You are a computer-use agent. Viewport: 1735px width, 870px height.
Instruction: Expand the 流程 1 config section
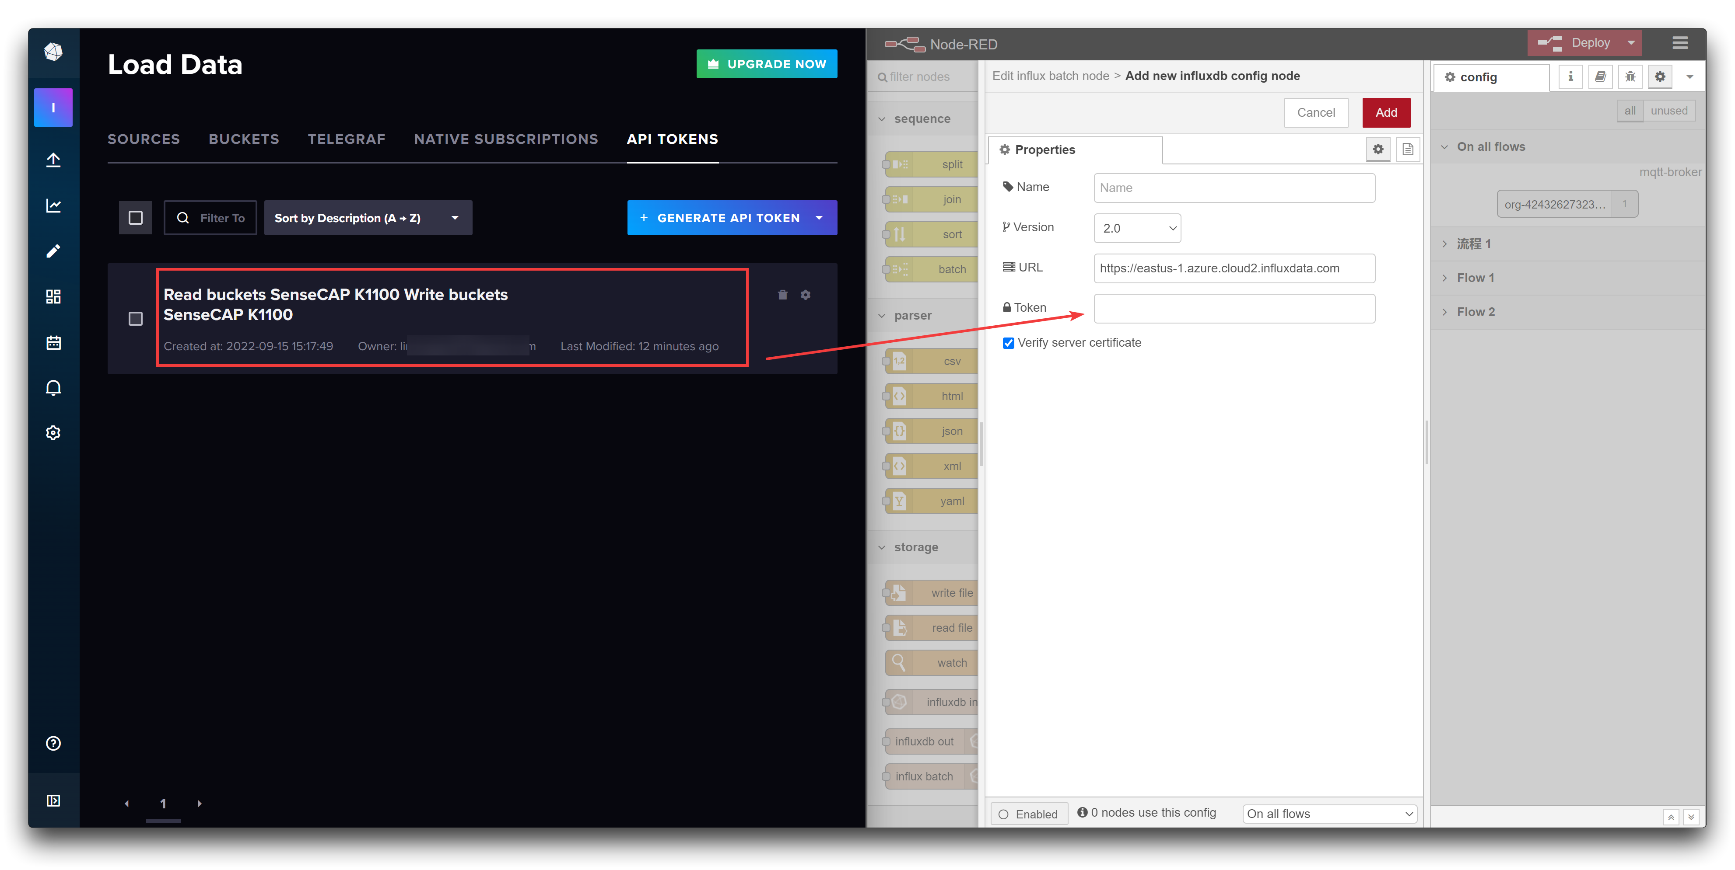(1568, 244)
